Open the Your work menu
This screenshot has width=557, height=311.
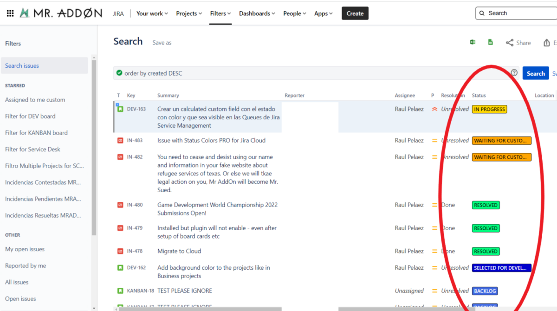[152, 13]
